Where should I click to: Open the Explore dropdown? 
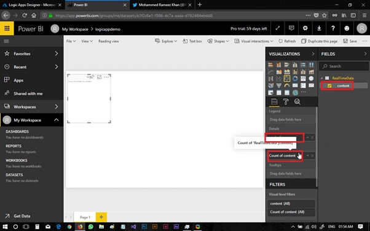tap(166, 41)
